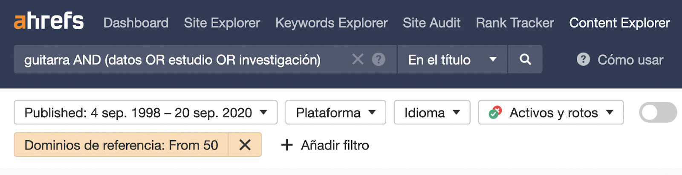Toggle the switch beside Activos y rotos
The width and height of the screenshot is (682, 175).
658,113
